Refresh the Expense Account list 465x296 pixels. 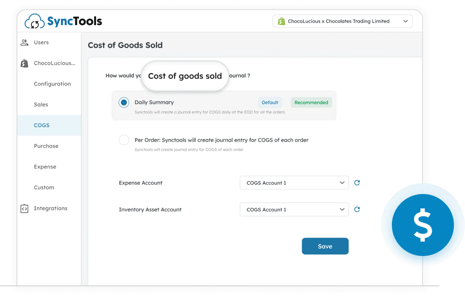357,183
